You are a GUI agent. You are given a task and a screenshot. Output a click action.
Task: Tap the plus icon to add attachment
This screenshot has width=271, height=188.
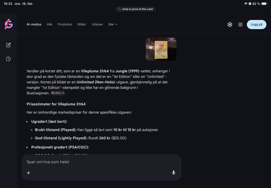tap(29, 173)
